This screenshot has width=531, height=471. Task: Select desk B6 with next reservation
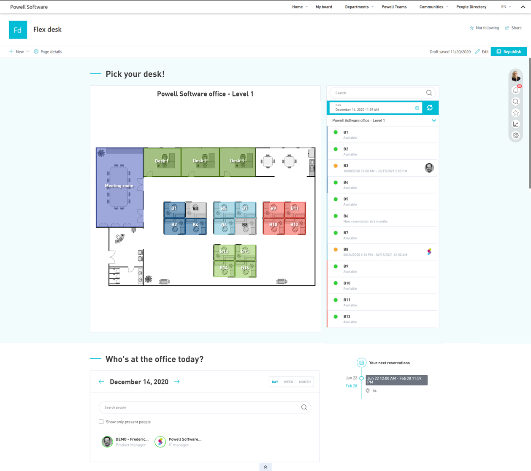coord(383,218)
